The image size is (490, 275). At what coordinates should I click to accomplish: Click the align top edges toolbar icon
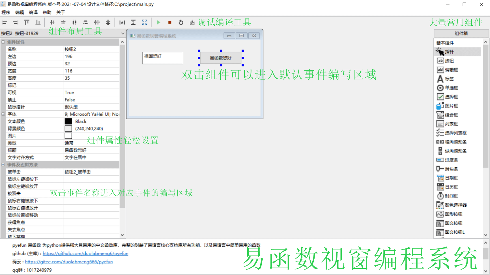pos(27,22)
